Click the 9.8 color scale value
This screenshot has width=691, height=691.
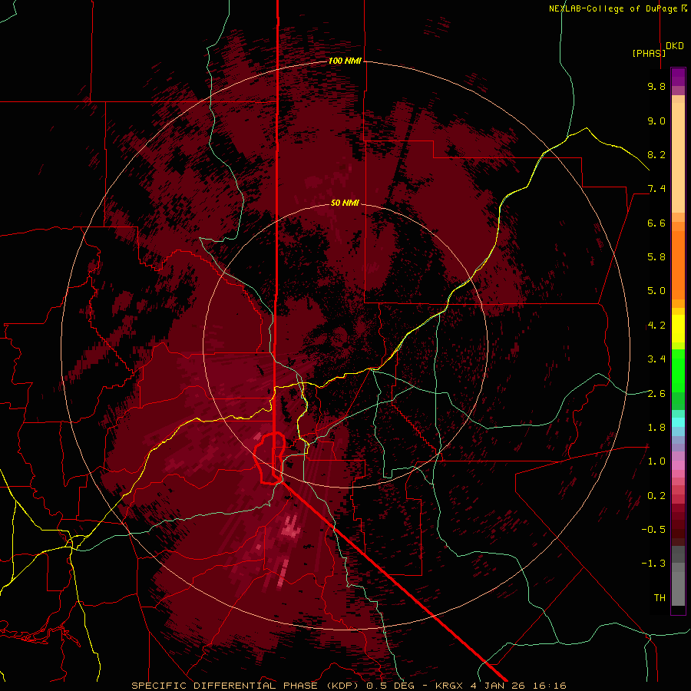[656, 86]
